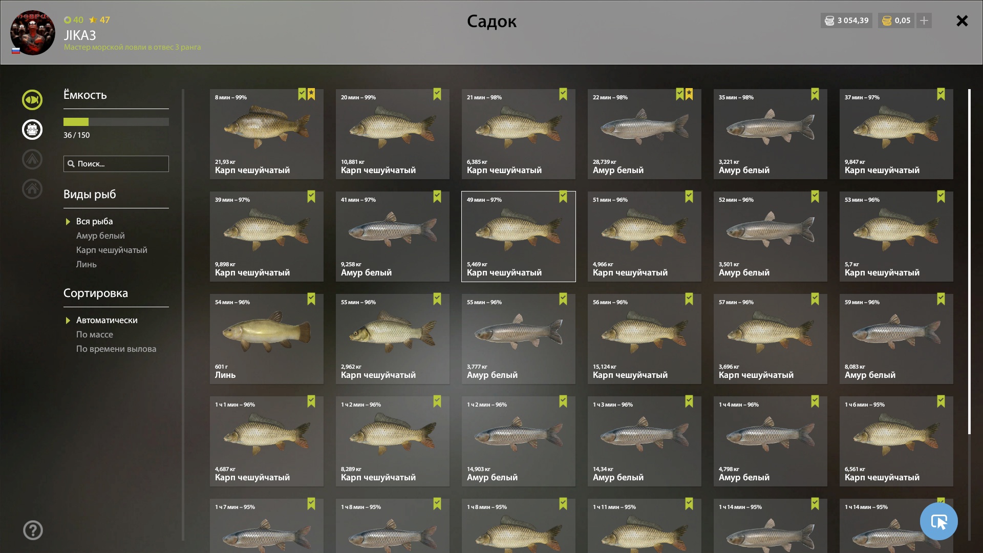The height and width of the screenshot is (553, 983).
Task: Toggle the bookmark flag on the 601 г Линь
Action: [x=311, y=299]
